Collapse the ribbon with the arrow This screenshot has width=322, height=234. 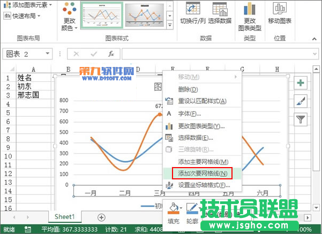point(314,39)
